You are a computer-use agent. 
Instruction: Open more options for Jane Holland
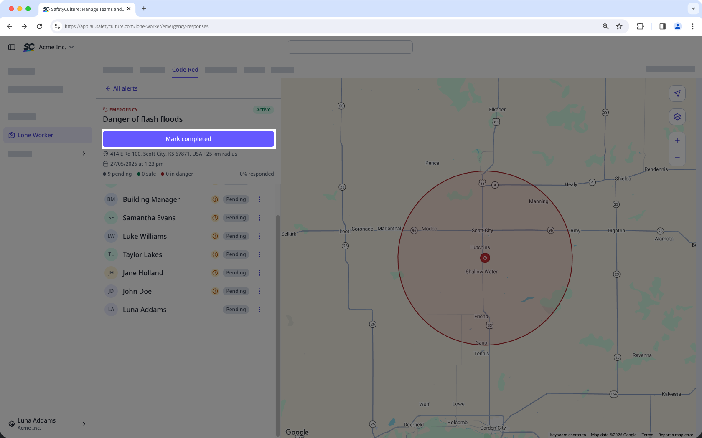point(259,273)
